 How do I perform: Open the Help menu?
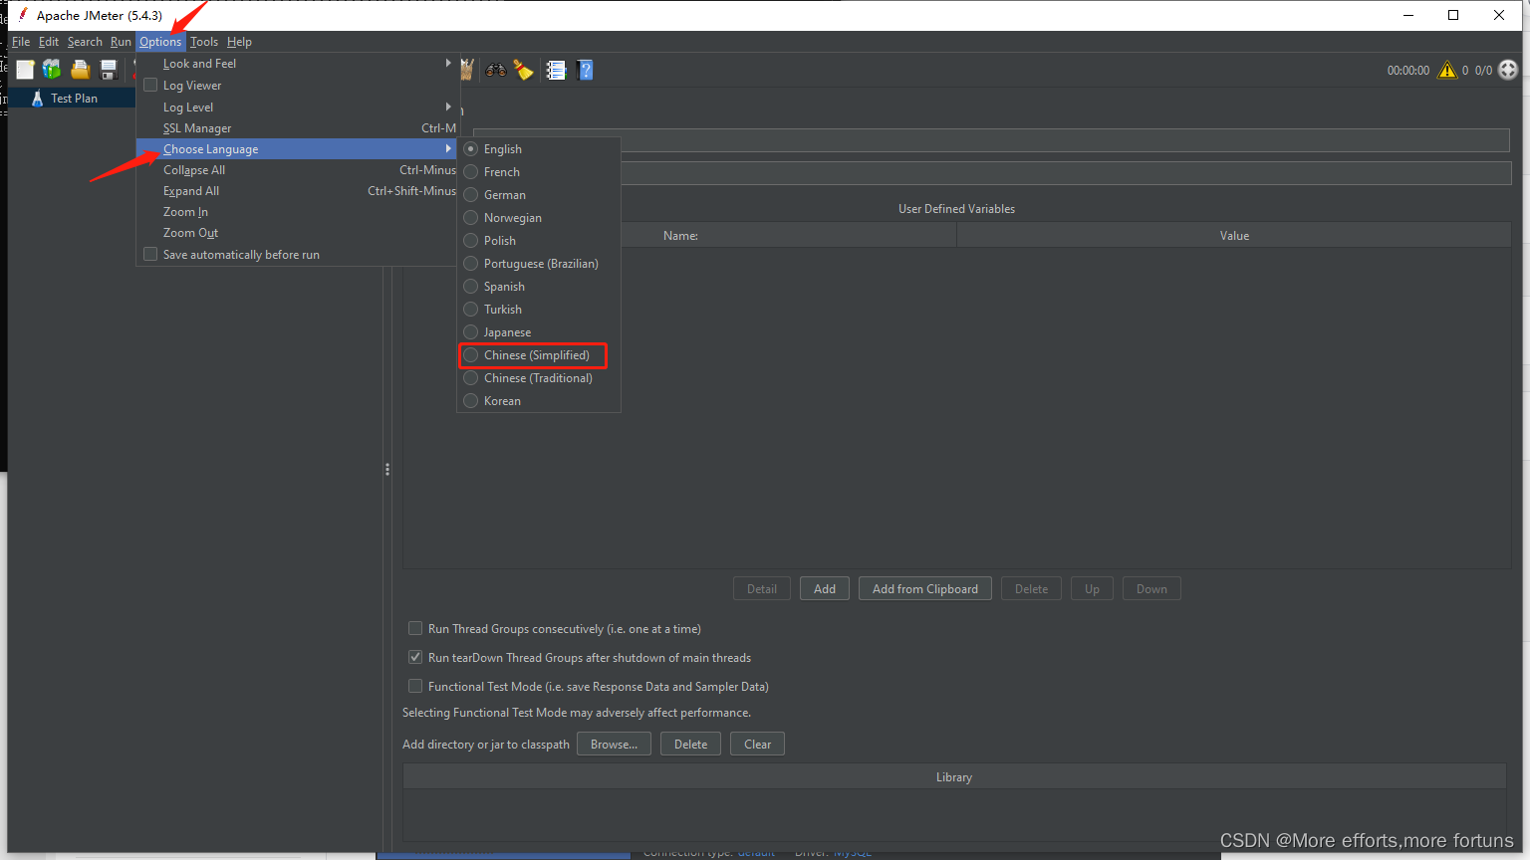click(x=239, y=42)
